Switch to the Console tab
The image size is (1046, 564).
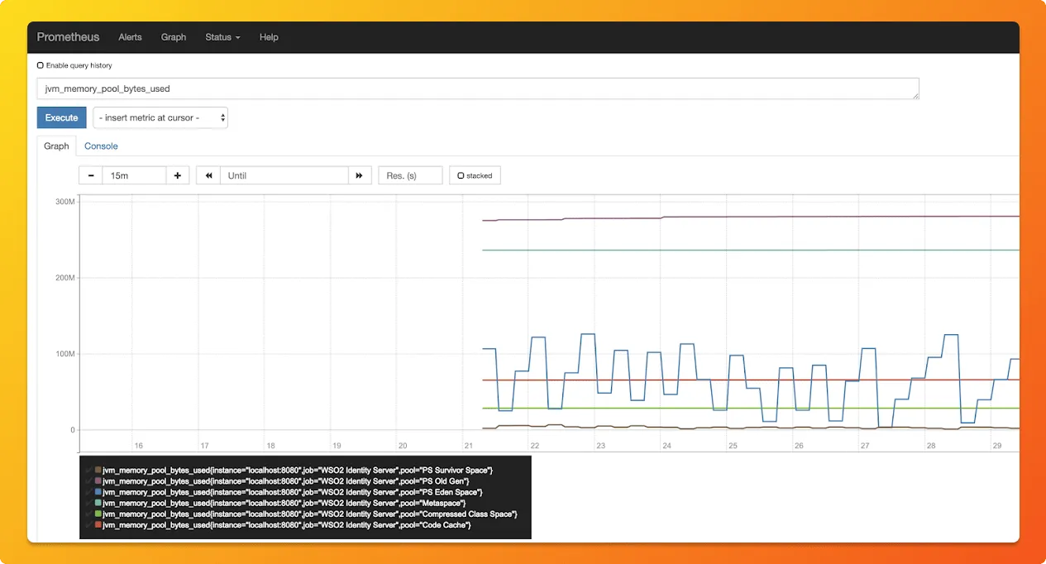pyautogui.click(x=101, y=146)
